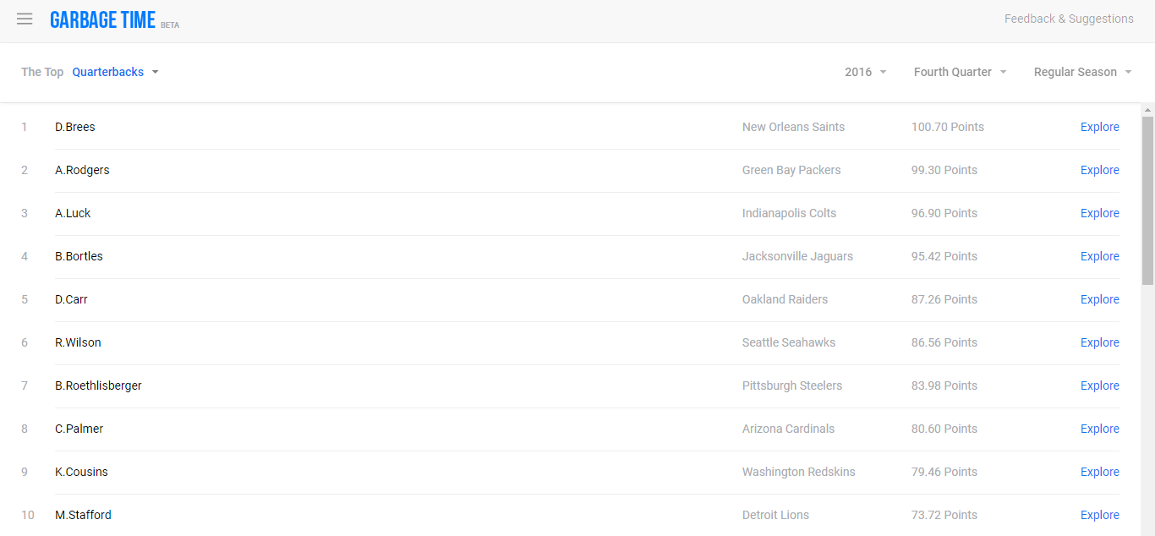1155x536 pixels.
Task: Click the 87.26 Points value
Action: pos(944,299)
